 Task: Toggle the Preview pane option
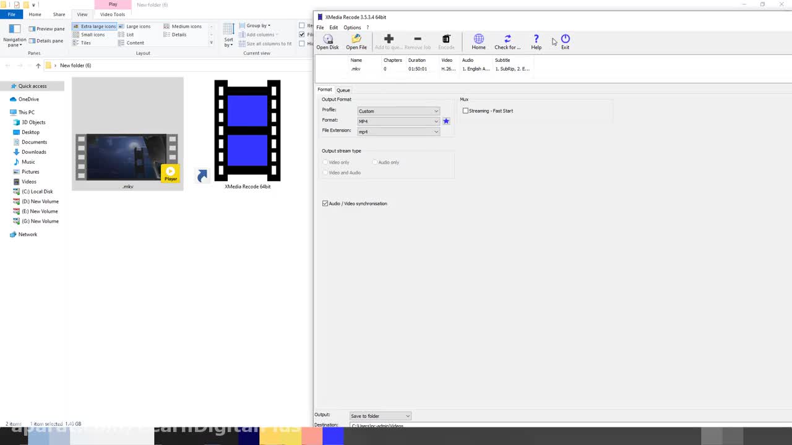pos(46,28)
